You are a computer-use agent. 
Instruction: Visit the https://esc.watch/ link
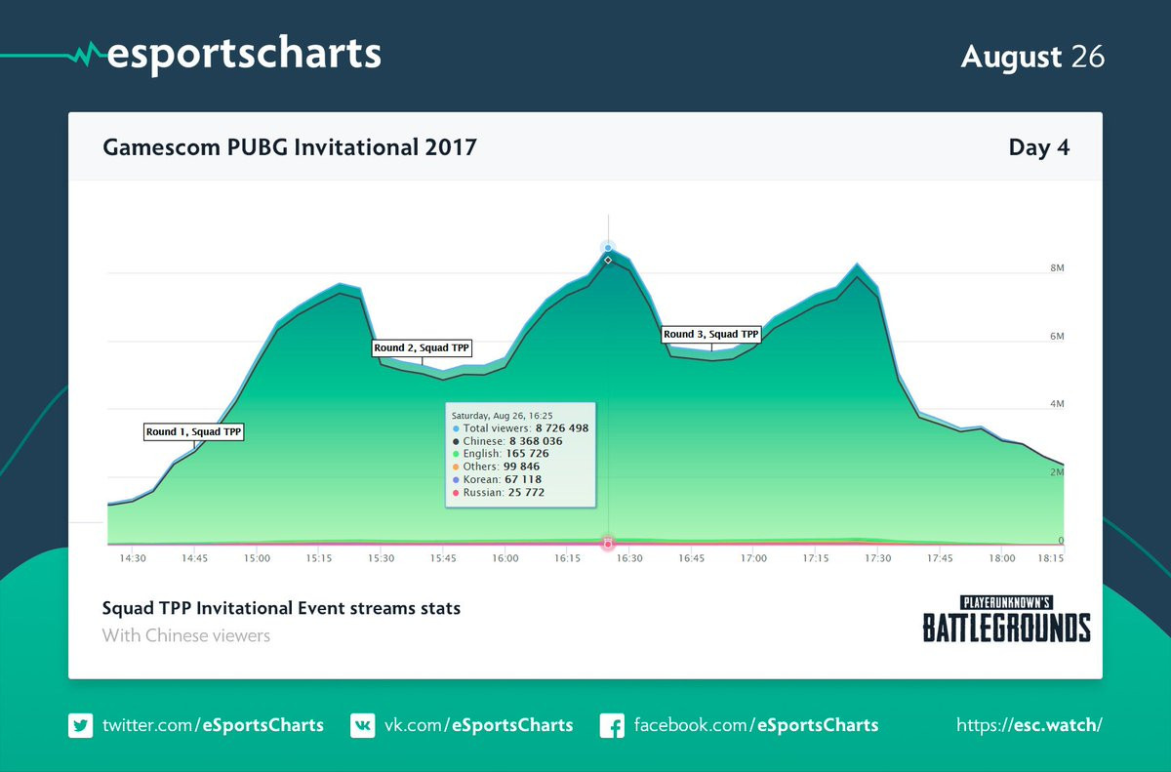click(x=1030, y=725)
